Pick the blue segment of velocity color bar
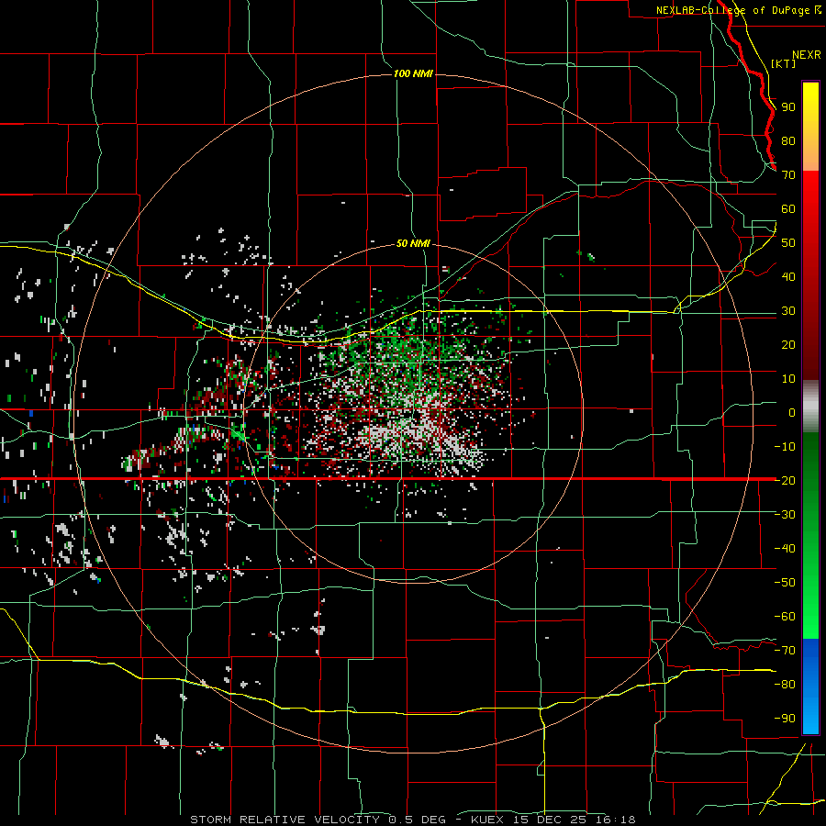The image size is (826, 826). coord(810,686)
